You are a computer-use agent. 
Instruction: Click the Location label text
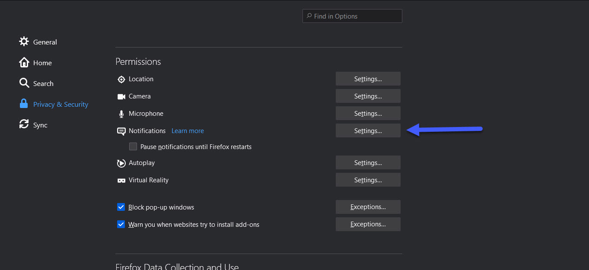click(x=141, y=79)
